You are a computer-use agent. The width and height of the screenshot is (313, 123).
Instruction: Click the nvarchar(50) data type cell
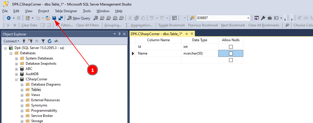tap(200, 53)
